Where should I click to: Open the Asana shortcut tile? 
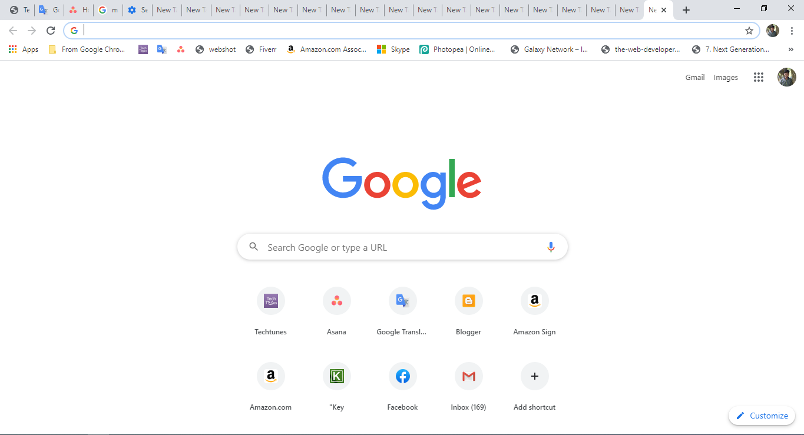click(337, 312)
